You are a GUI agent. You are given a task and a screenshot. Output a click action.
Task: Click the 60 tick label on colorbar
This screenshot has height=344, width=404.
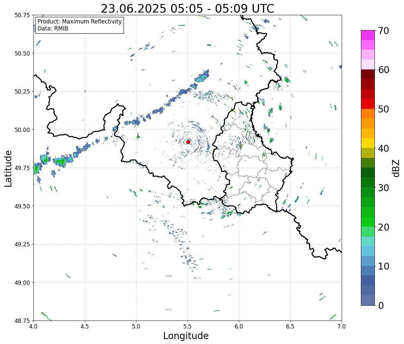point(383,70)
